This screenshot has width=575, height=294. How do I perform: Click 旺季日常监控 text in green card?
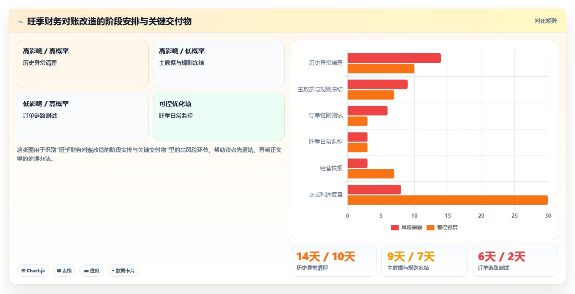[x=176, y=116]
